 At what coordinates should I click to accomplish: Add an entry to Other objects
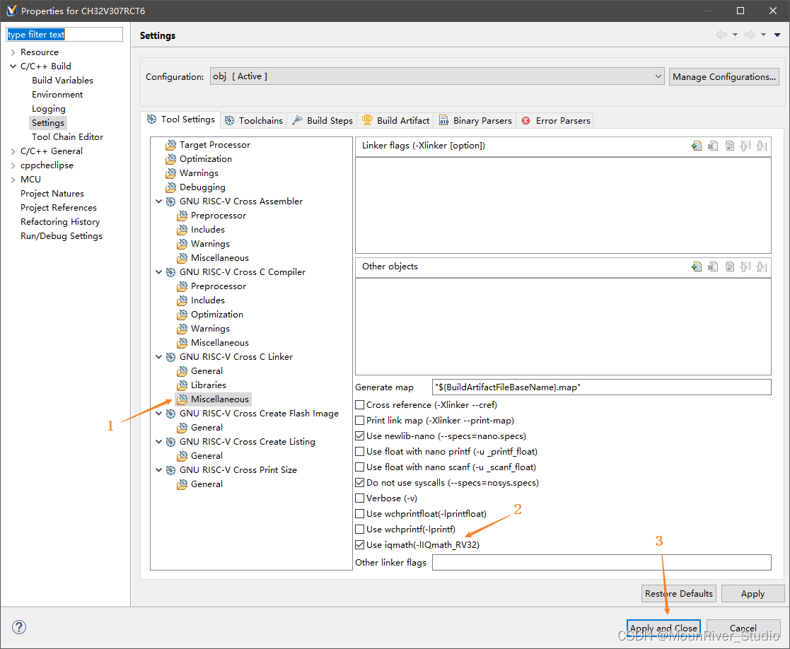tap(696, 267)
